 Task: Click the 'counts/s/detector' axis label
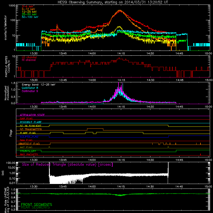tap(6, 28)
